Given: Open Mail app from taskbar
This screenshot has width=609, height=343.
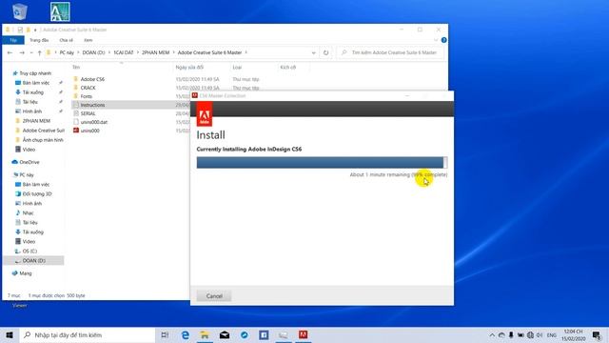Looking at the screenshot, I should 225,334.
